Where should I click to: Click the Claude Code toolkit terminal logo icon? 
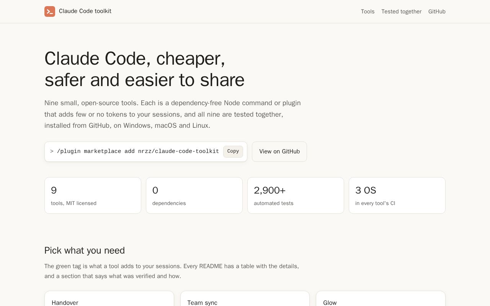click(x=50, y=11)
